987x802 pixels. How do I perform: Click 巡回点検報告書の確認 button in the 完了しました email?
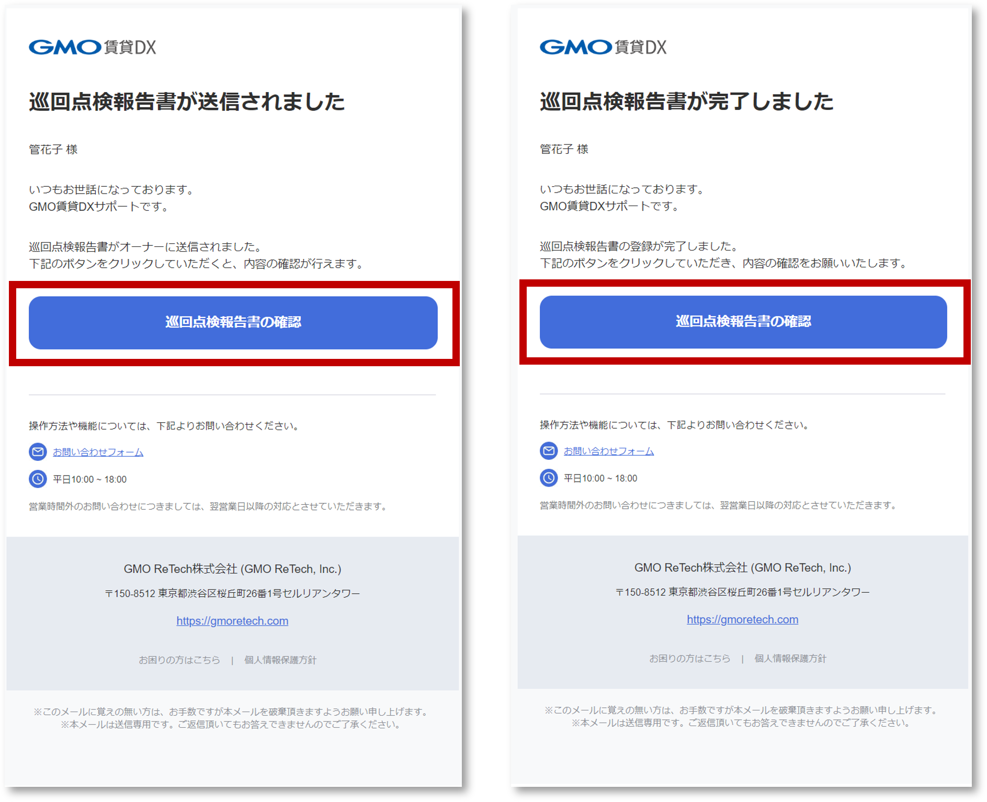(743, 322)
